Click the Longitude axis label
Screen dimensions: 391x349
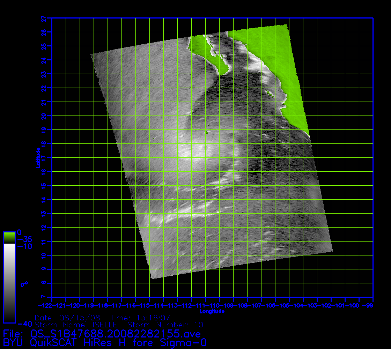click(212, 311)
